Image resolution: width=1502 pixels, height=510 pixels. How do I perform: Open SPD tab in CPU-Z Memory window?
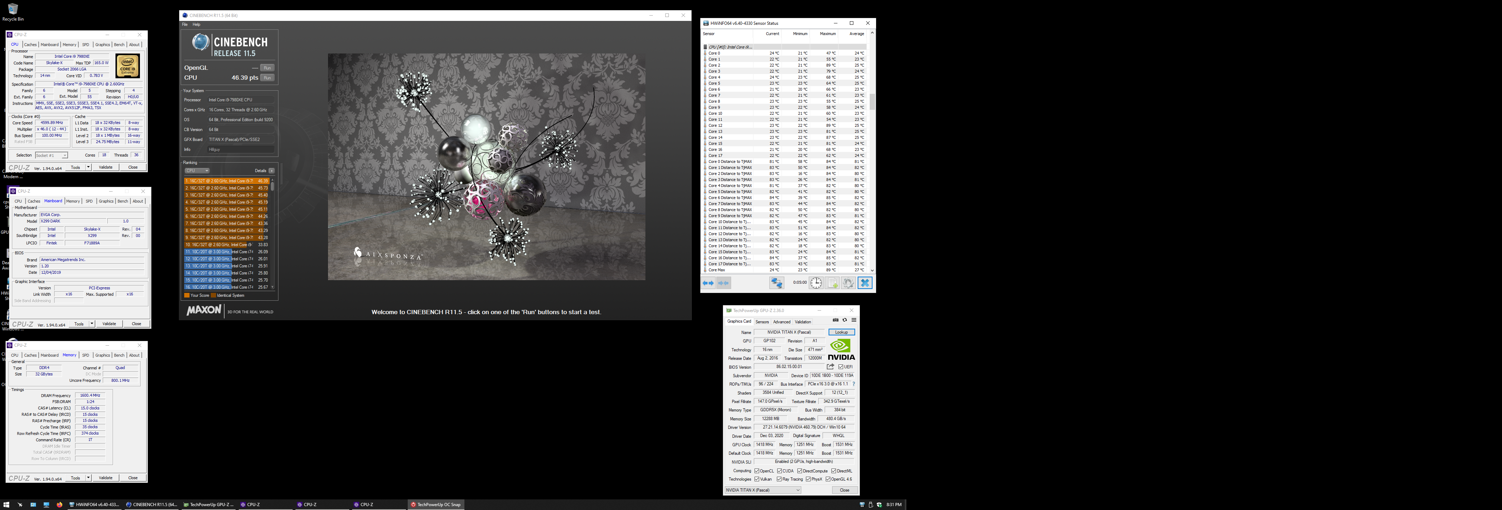86,355
